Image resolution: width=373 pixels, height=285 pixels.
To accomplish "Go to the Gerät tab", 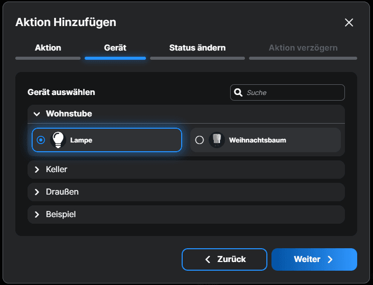I will click(x=115, y=48).
